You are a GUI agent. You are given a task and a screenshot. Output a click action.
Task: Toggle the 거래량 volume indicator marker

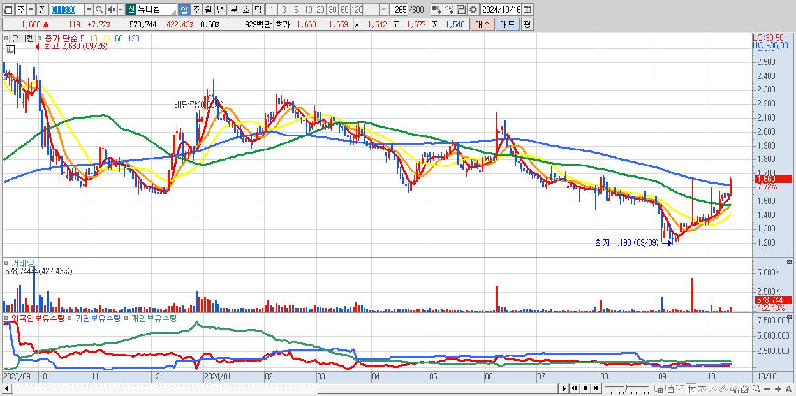6,262
